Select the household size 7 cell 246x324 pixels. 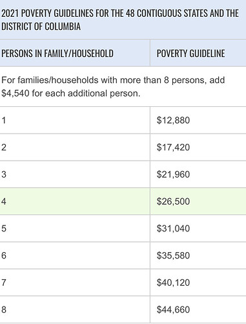75,283
